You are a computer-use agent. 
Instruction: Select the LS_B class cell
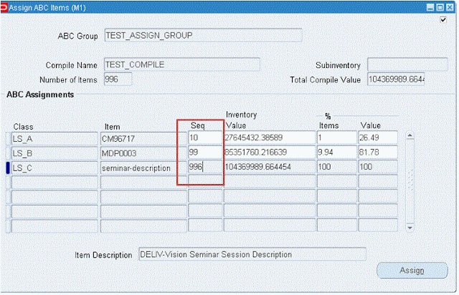pyautogui.click(x=55, y=153)
